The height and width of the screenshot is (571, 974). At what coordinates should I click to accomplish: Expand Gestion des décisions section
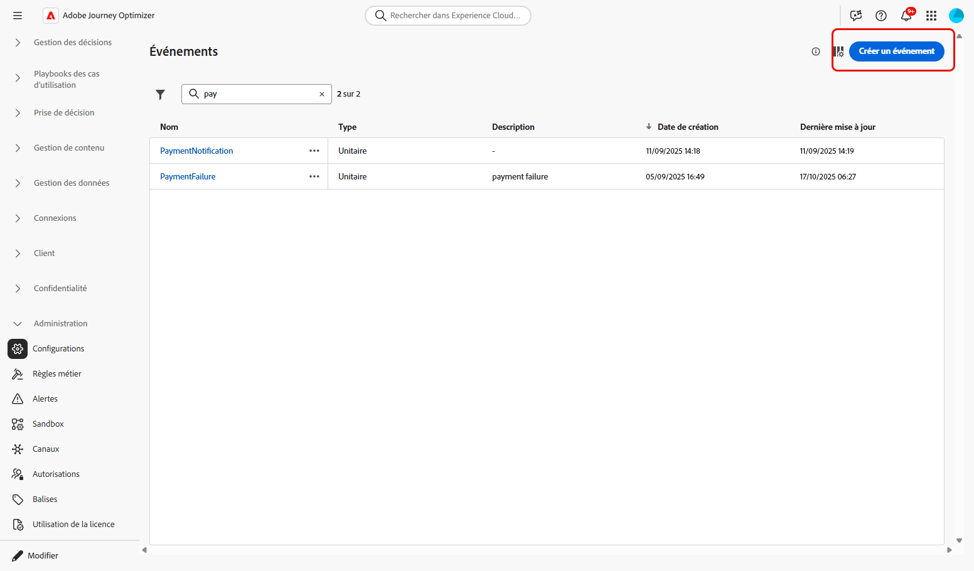(x=18, y=43)
